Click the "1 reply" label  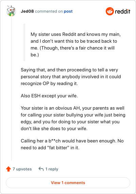52,169
